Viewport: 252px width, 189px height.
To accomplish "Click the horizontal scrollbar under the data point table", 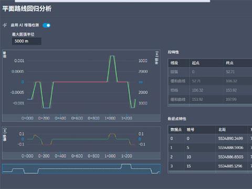I will click(210, 172).
